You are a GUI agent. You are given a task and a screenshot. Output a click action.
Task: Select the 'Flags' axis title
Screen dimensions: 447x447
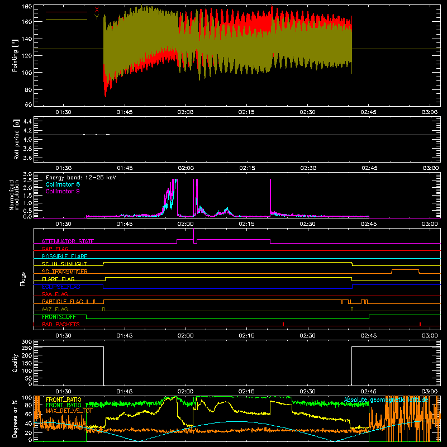pyautogui.click(x=22, y=279)
